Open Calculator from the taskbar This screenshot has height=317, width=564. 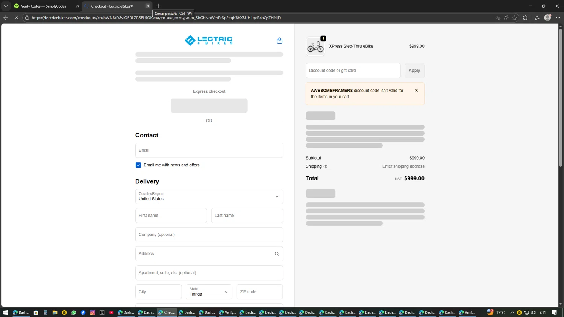point(45,312)
